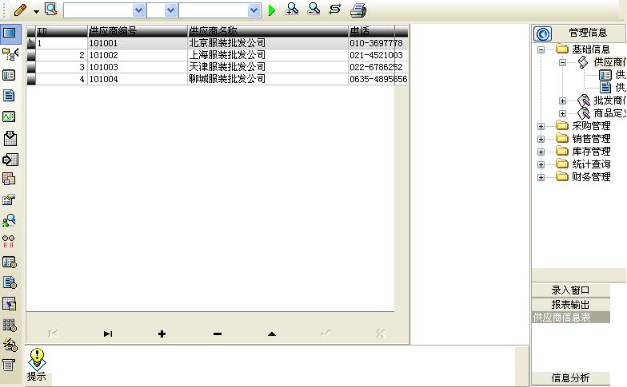Image resolution: width=627 pixels, height=387 pixels.
Task: Click the pencil edit tool icon
Action: tap(20, 10)
